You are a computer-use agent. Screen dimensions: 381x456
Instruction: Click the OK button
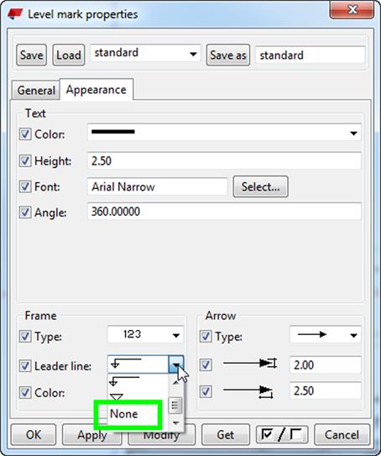point(34,435)
